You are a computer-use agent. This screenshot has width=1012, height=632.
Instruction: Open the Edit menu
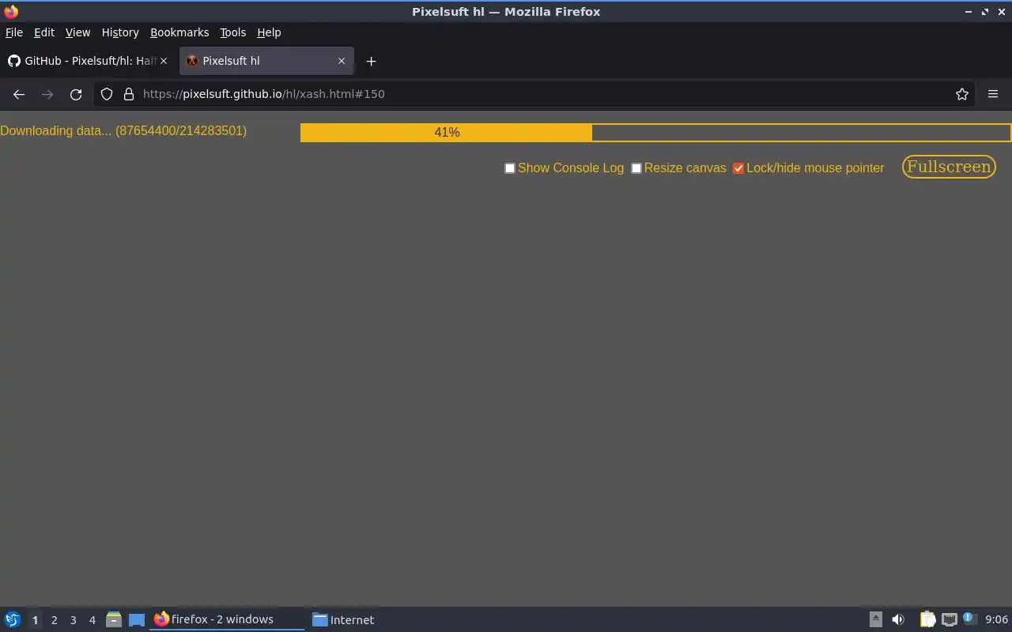44,32
